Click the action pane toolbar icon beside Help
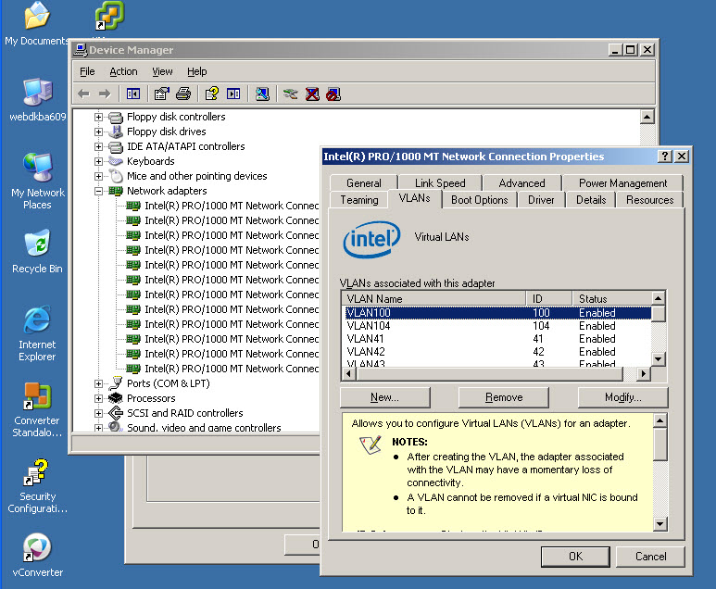 (x=233, y=94)
